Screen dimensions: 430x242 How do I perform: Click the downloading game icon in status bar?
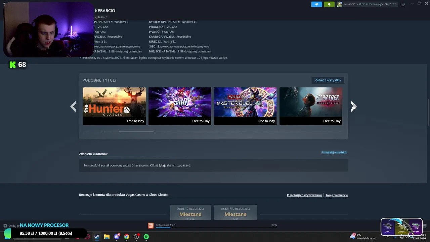coord(151,226)
